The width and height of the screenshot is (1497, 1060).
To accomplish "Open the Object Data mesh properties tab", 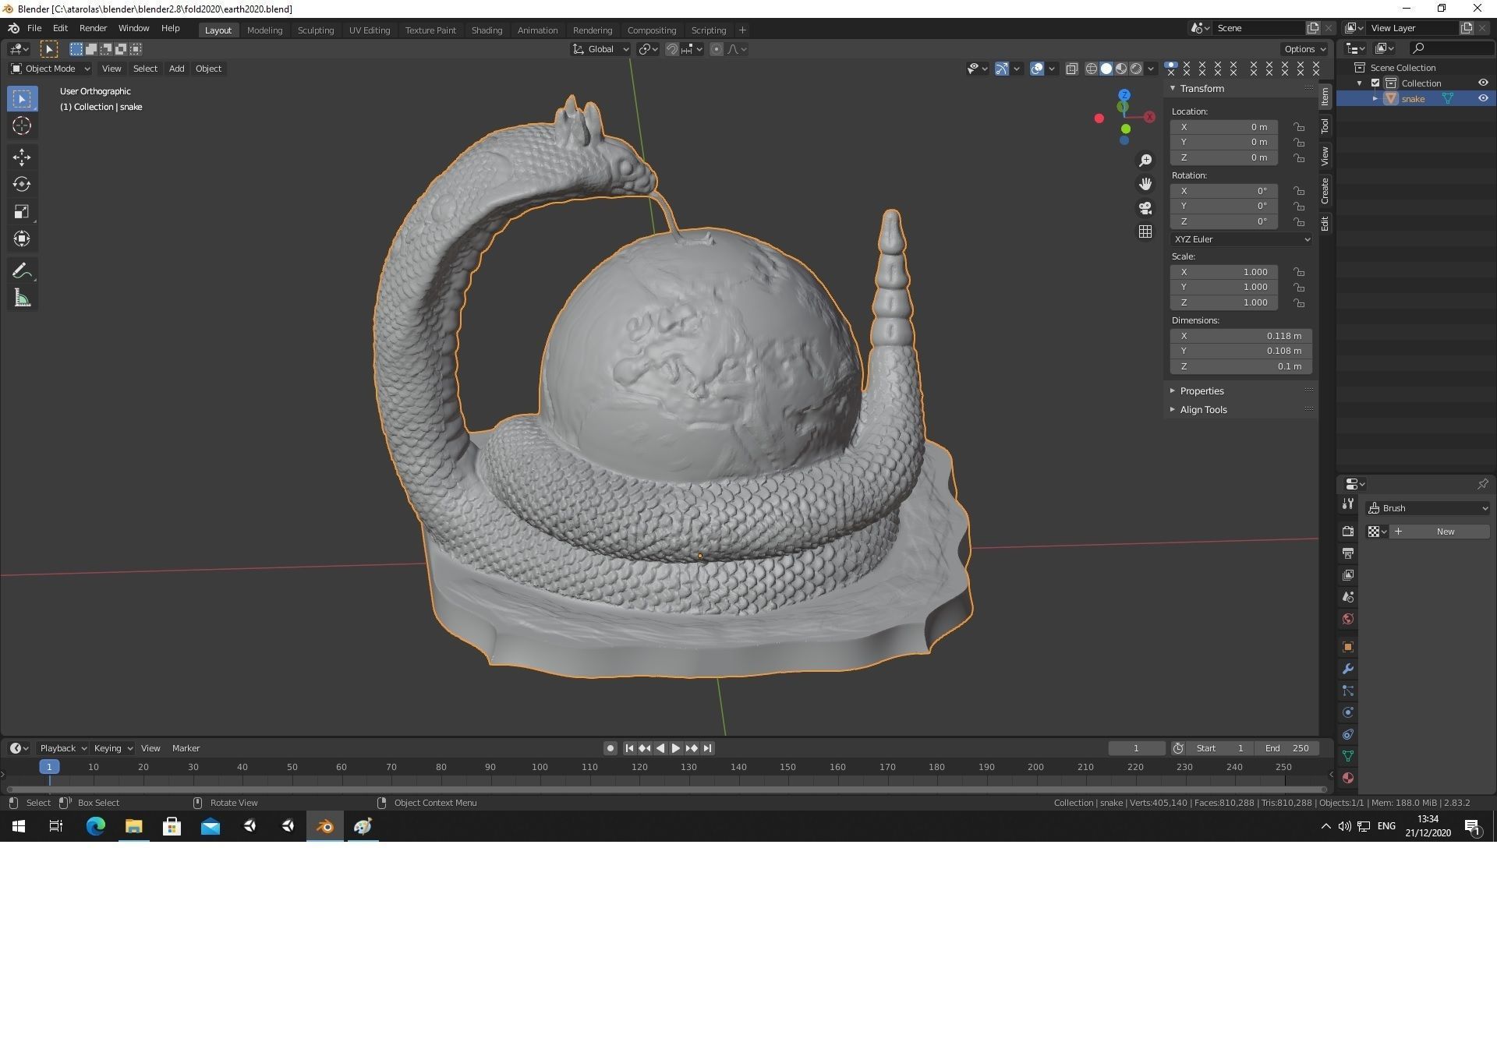I will click(x=1348, y=756).
